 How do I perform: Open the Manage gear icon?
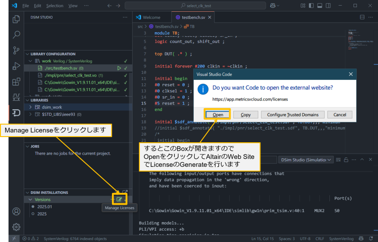[16, 227]
